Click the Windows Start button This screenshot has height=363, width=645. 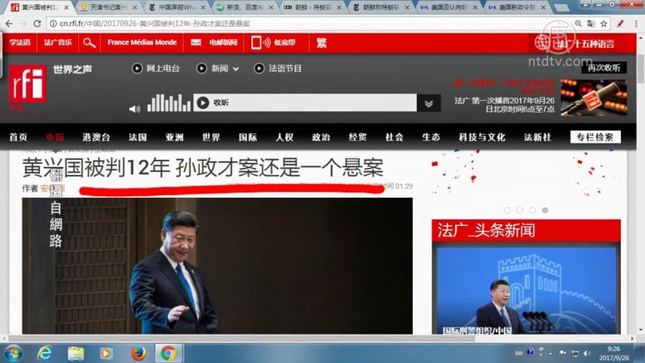tap(14, 353)
